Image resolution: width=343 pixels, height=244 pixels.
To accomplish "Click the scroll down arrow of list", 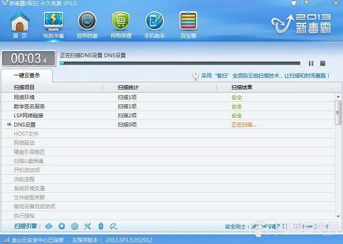I will 338,216.
